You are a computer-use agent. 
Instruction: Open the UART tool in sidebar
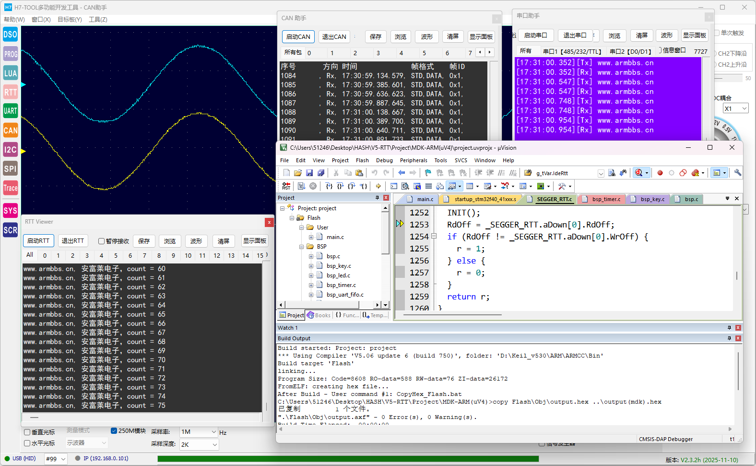11,111
